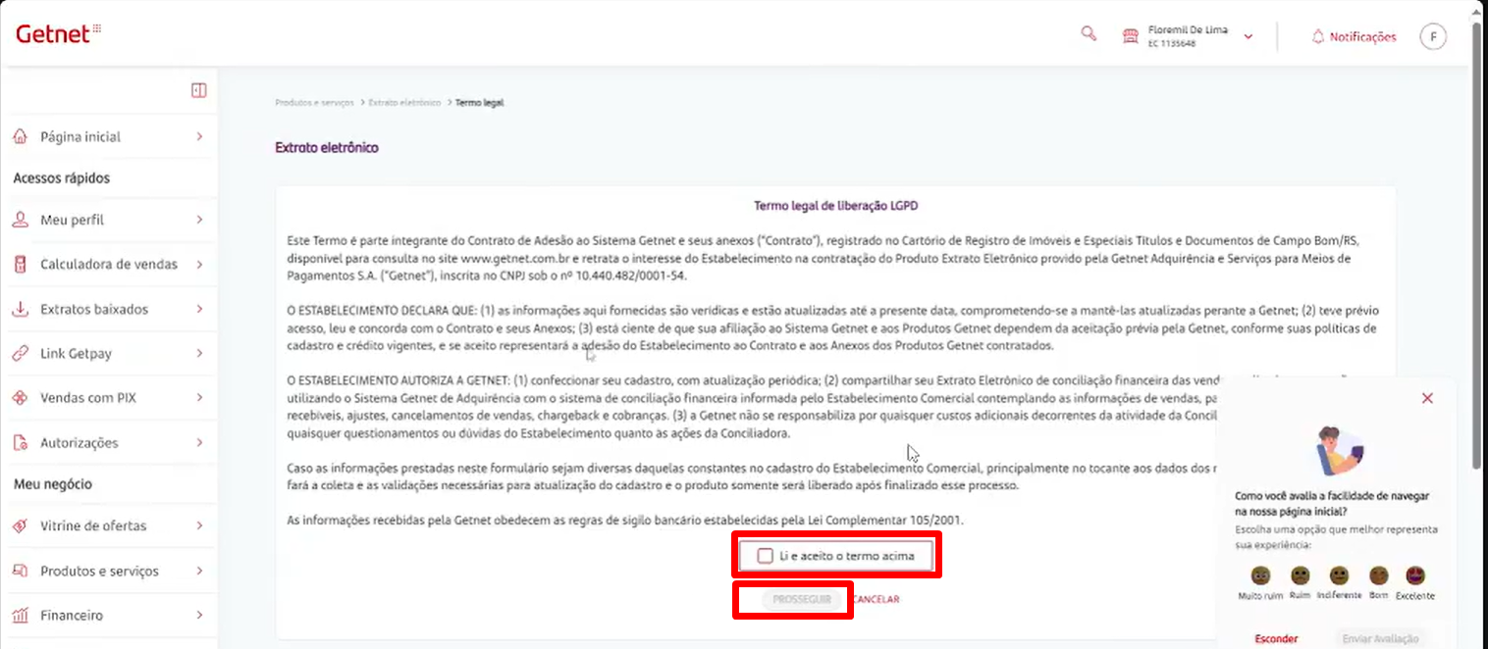Click the page vertical scrollbar
Image resolution: width=1488 pixels, height=649 pixels.
pyautogui.click(x=1478, y=245)
